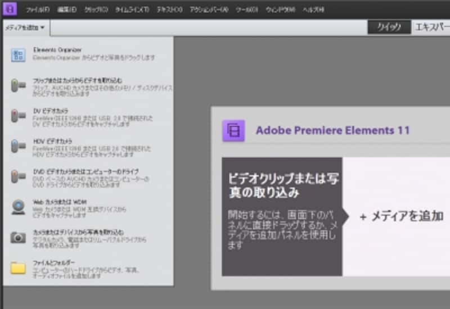This screenshot has width=450, height=309.
Task: Select ファイルとフォルダー option
Action: [86, 269]
